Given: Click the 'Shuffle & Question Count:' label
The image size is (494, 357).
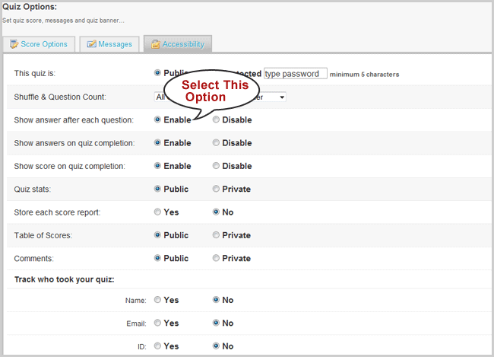Looking at the screenshot, I should (x=60, y=97).
